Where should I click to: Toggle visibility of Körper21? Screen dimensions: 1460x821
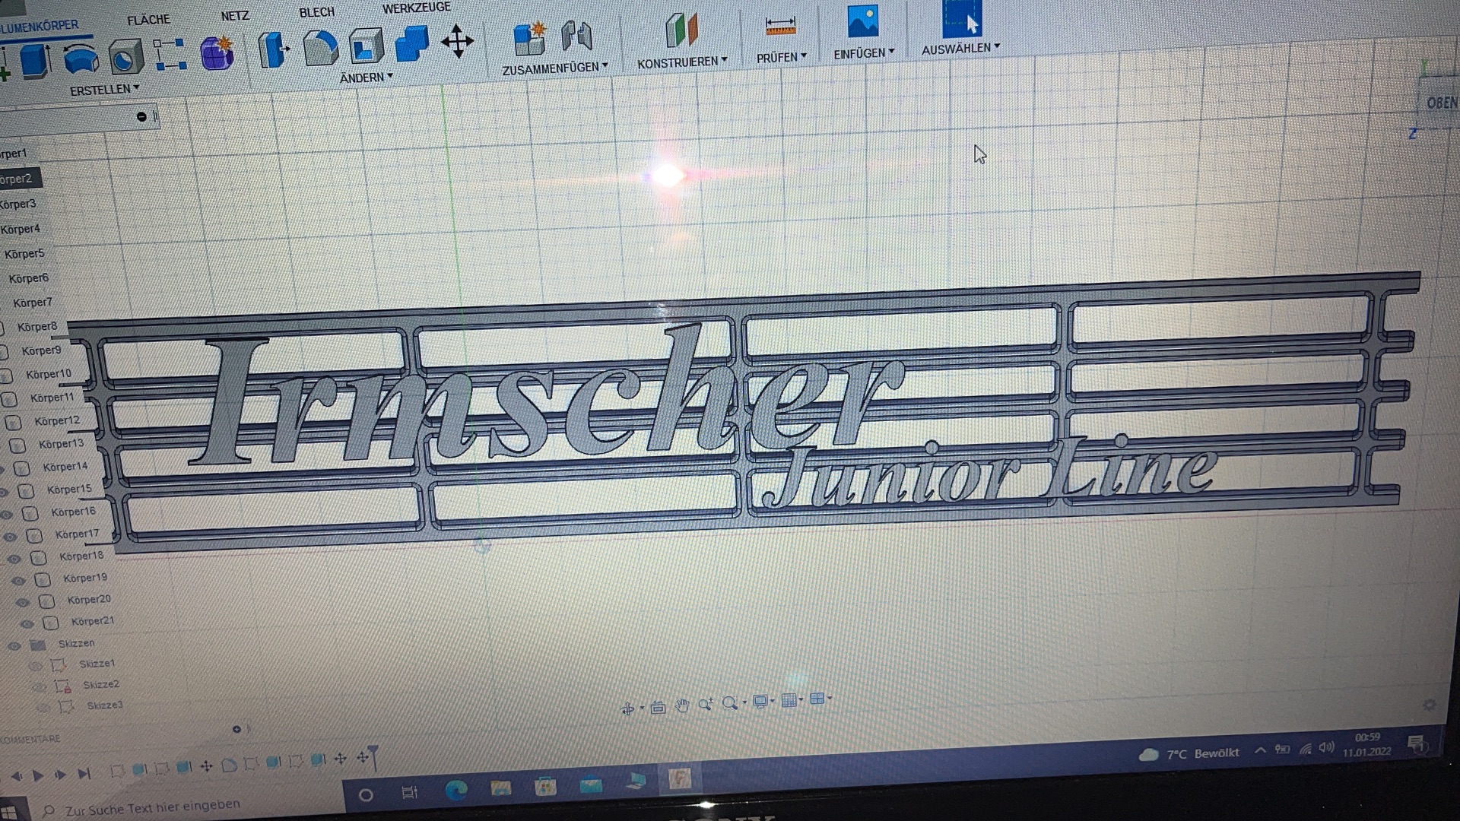[x=27, y=623]
